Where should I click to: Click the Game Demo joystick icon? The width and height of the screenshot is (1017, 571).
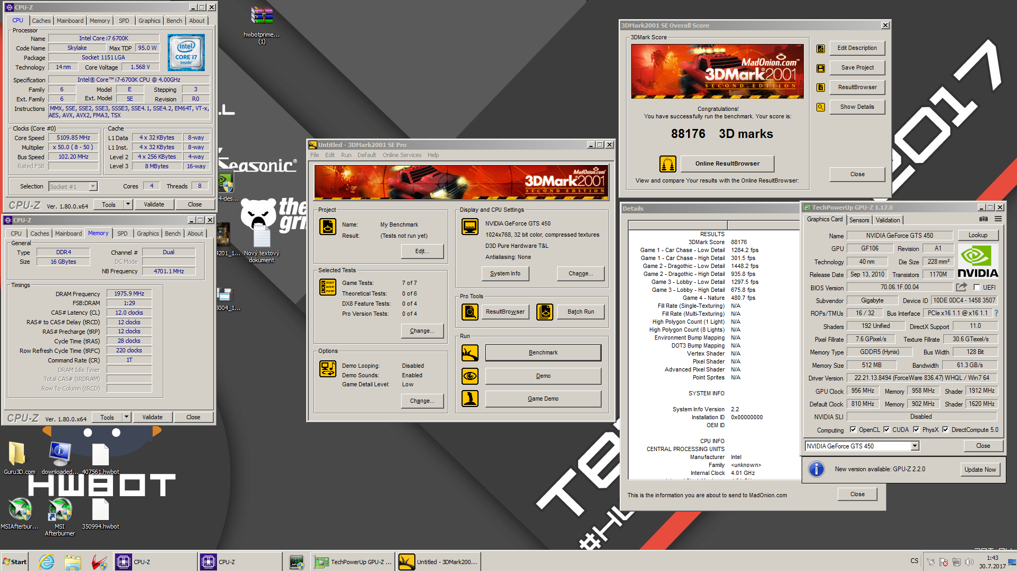(470, 399)
